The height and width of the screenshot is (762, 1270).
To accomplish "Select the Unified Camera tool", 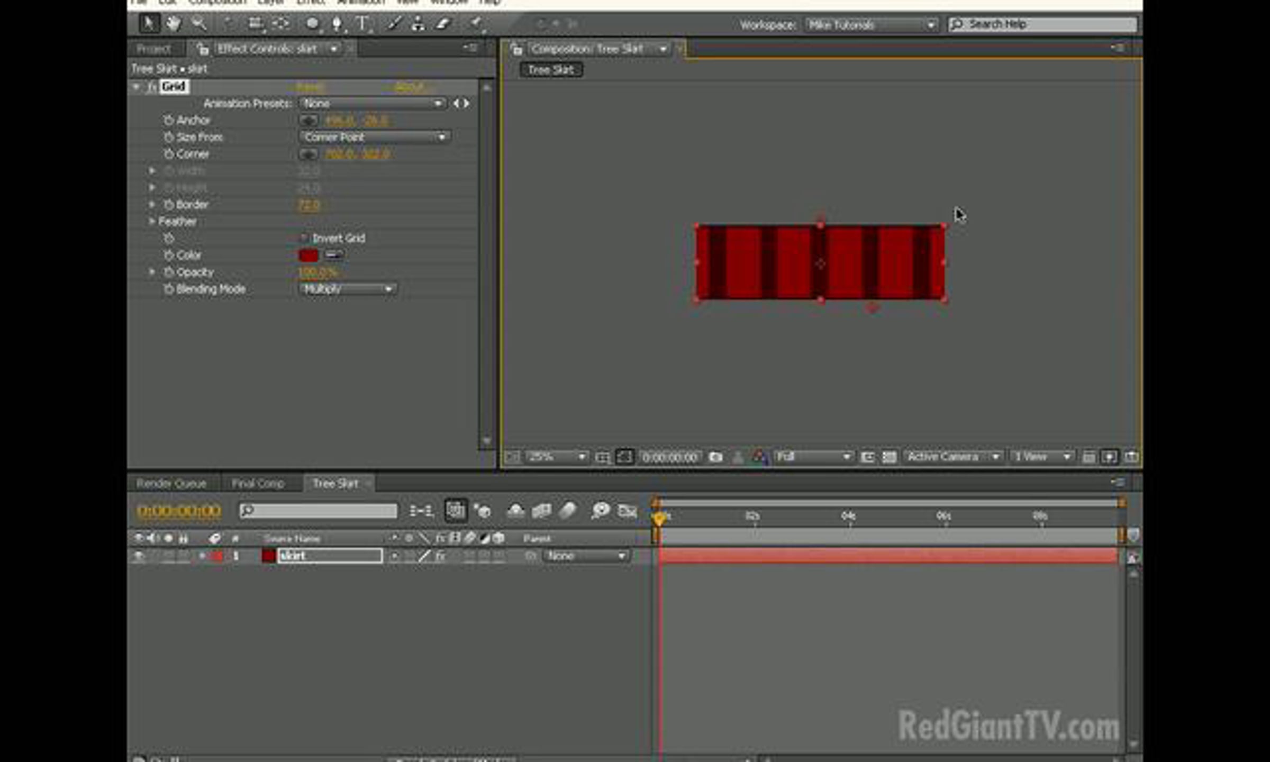I will click(x=256, y=23).
